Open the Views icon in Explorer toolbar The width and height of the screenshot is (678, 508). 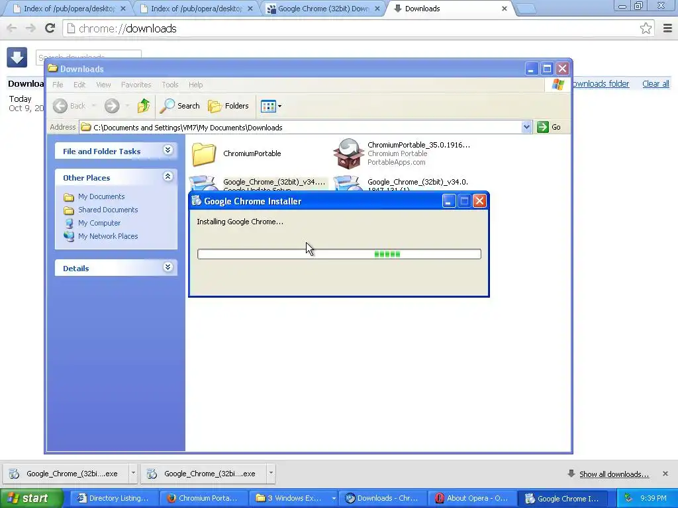pos(268,106)
